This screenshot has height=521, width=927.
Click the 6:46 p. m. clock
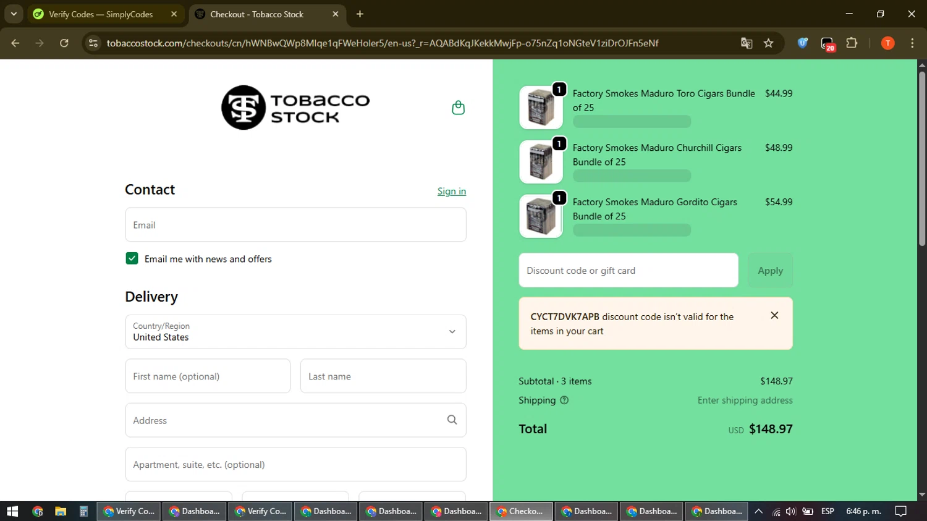click(x=863, y=511)
